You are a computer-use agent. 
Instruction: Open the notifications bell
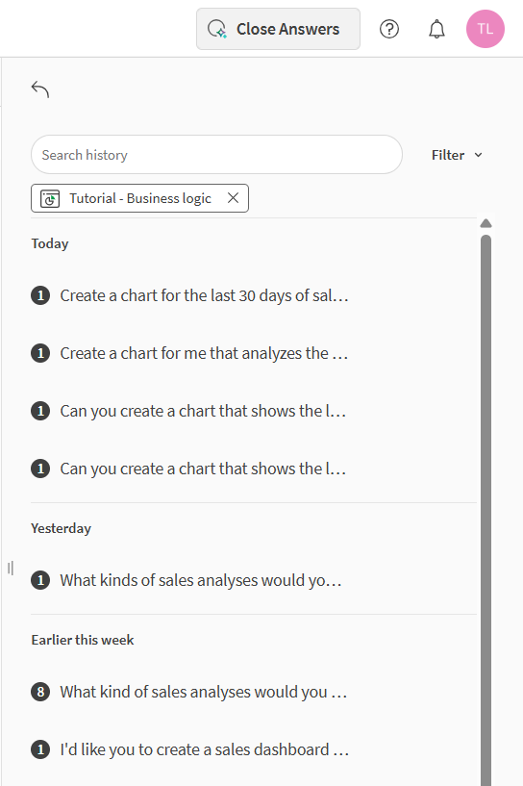pyautogui.click(x=436, y=29)
